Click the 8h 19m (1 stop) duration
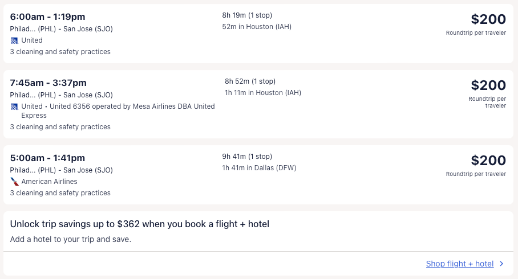The image size is (518, 279). (x=247, y=15)
